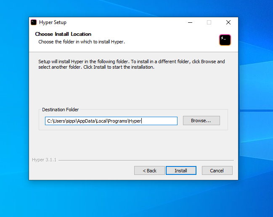Minimize the Hyper Setup window
Viewport: 273px width, 217px height.
click(x=190, y=22)
